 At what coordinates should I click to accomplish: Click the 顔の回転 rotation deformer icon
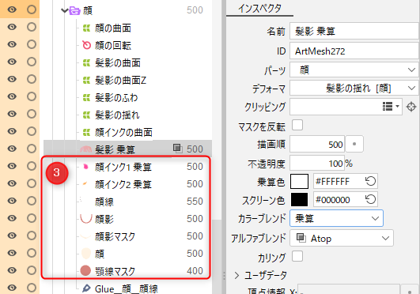tap(86, 45)
